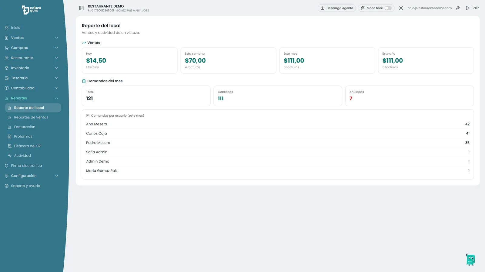
Task: Click the Inicio grid icon
Action: point(7,28)
